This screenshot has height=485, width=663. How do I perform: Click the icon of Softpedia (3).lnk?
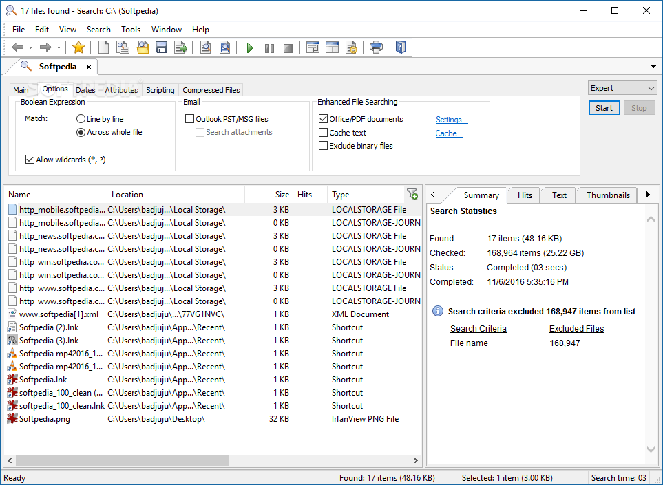point(12,340)
